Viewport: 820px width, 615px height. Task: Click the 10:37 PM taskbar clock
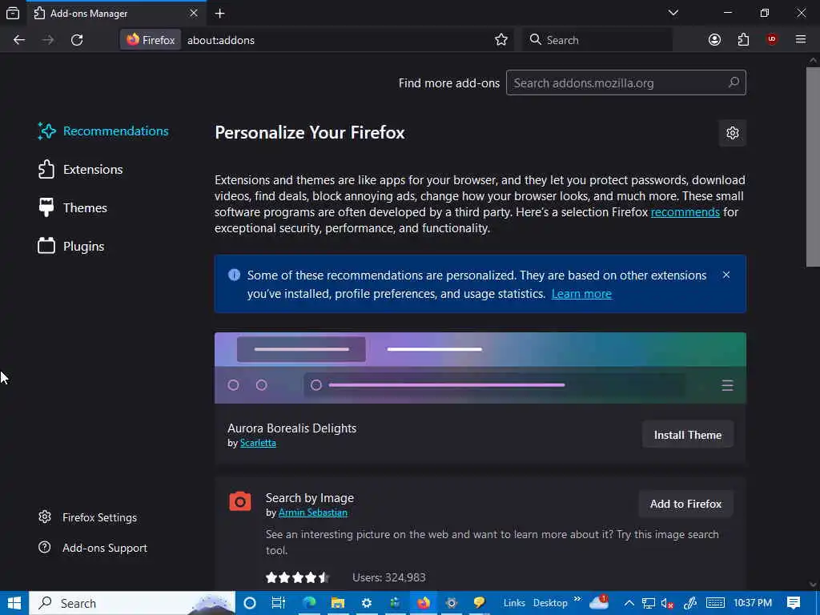753,603
